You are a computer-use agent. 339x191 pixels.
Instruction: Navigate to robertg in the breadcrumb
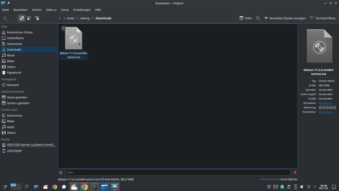click(x=84, y=18)
